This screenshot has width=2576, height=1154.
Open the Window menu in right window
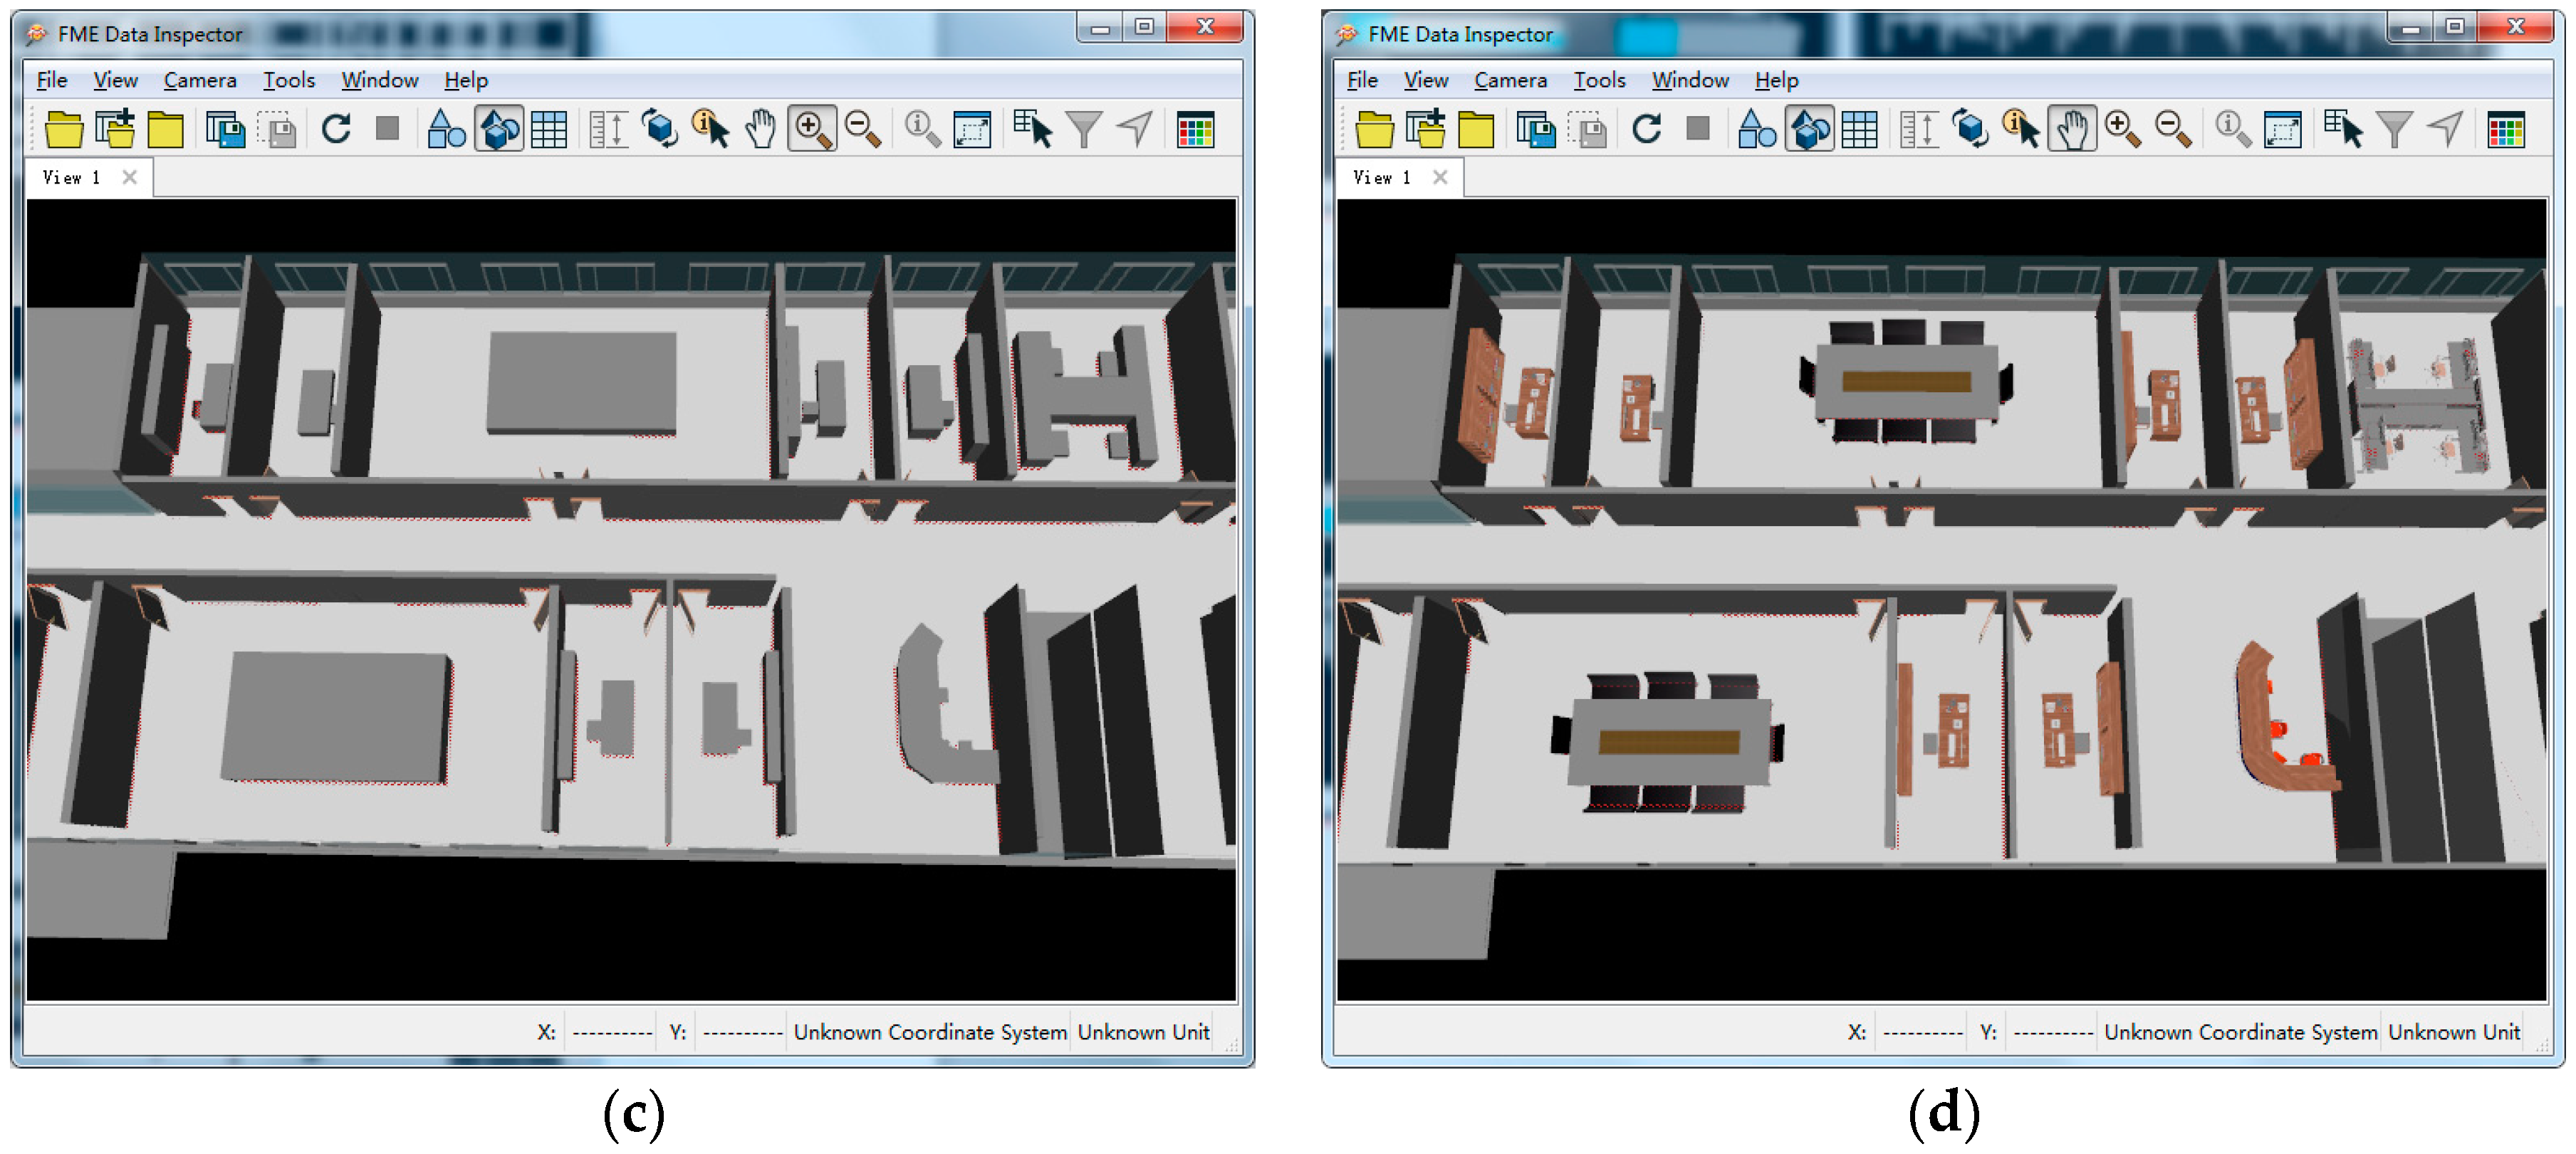pyautogui.click(x=1689, y=80)
